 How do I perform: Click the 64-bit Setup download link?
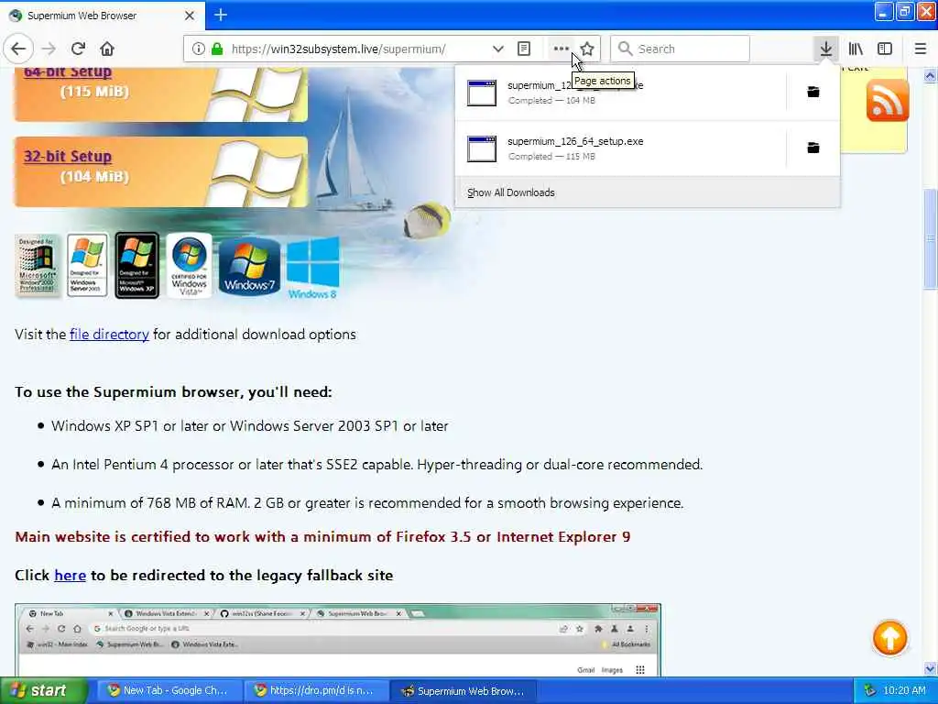pyautogui.click(x=68, y=71)
